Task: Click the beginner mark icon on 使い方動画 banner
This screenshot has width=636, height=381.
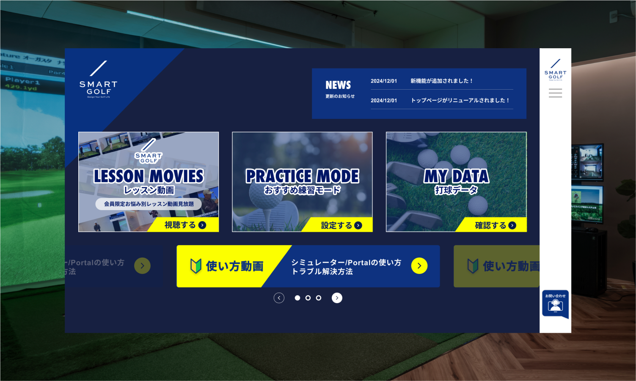Action: point(195,266)
